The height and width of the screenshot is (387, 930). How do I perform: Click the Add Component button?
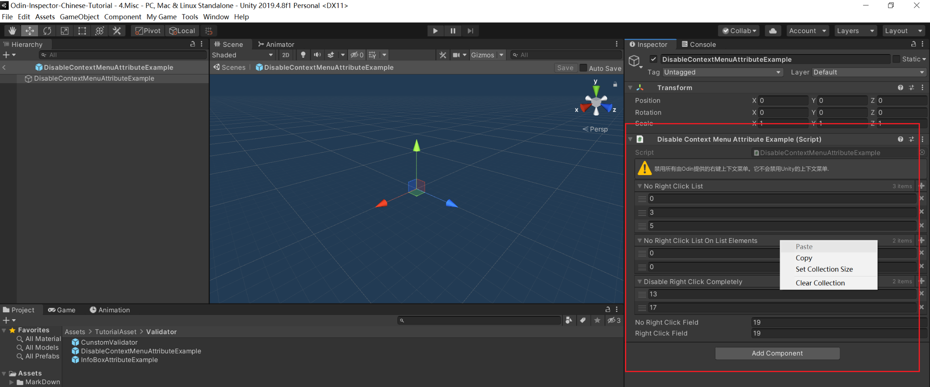pos(777,353)
